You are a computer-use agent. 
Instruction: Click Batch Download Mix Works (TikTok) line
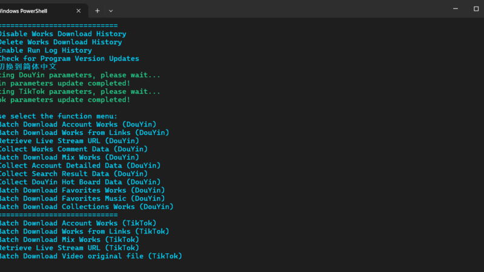(x=70, y=239)
